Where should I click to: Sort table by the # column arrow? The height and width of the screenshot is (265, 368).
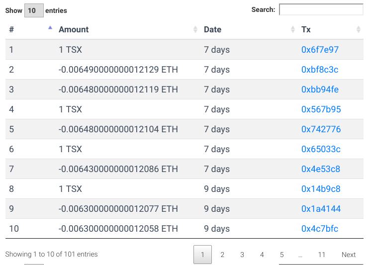[50, 28]
